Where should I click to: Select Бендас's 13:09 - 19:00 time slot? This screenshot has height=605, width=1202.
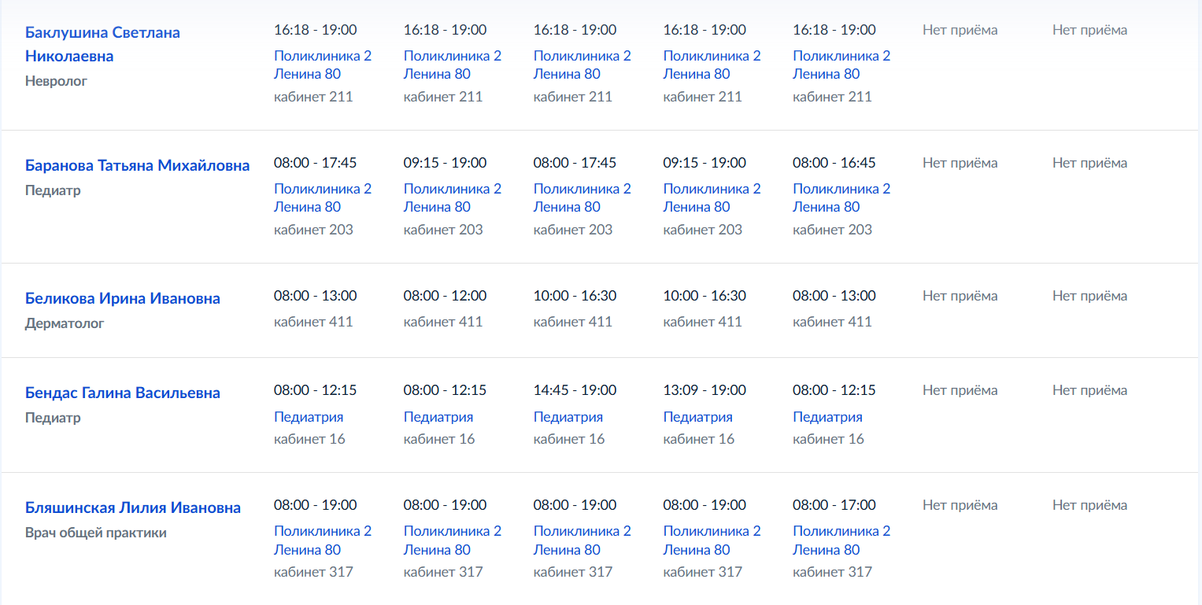(705, 390)
